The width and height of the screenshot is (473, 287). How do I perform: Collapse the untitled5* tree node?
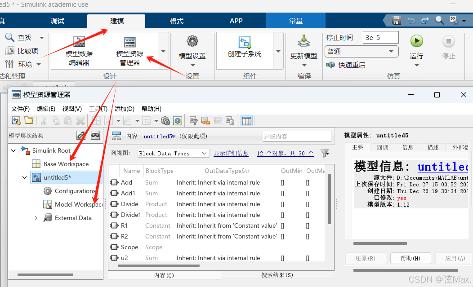pyautogui.click(x=24, y=177)
